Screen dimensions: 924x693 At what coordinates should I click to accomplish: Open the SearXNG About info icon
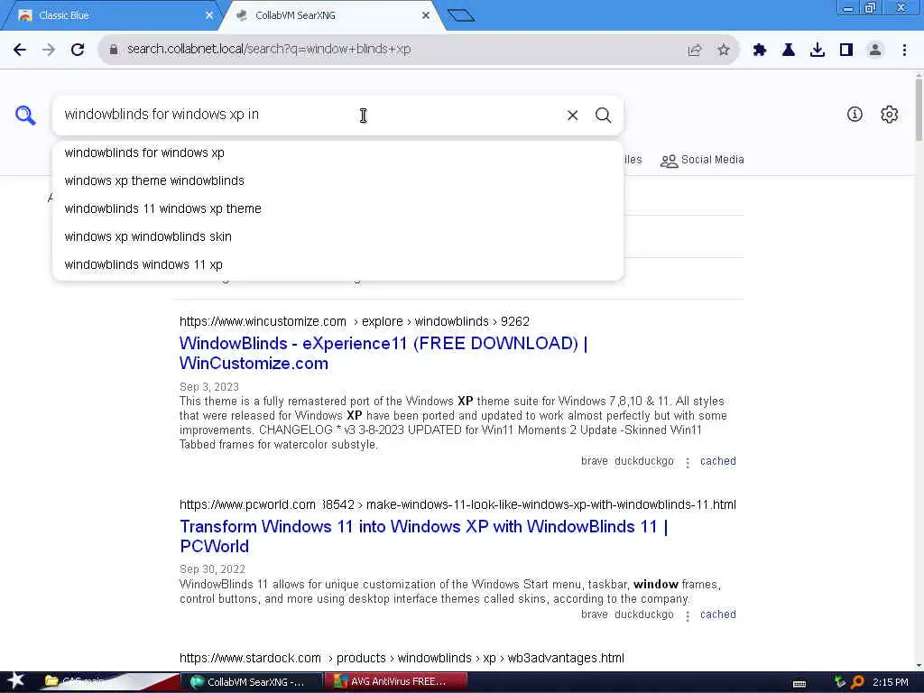(x=855, y=115)
